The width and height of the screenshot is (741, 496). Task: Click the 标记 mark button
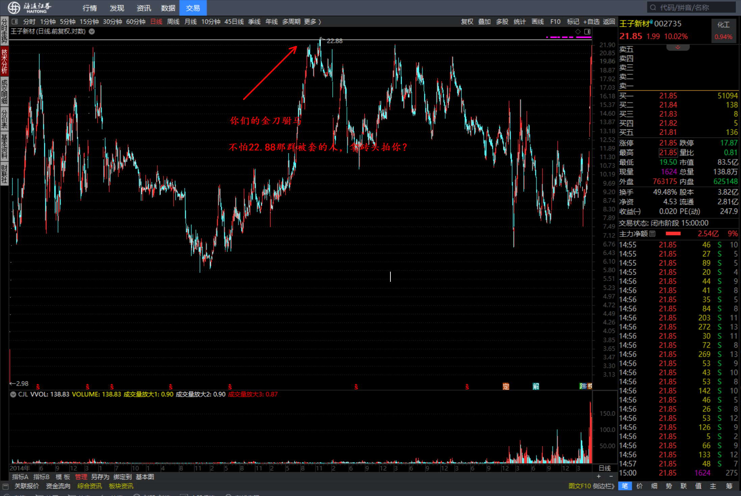(573, 22)
